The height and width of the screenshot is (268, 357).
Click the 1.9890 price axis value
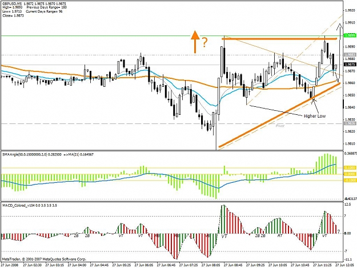pyautogui.click(x=350, y=47)
